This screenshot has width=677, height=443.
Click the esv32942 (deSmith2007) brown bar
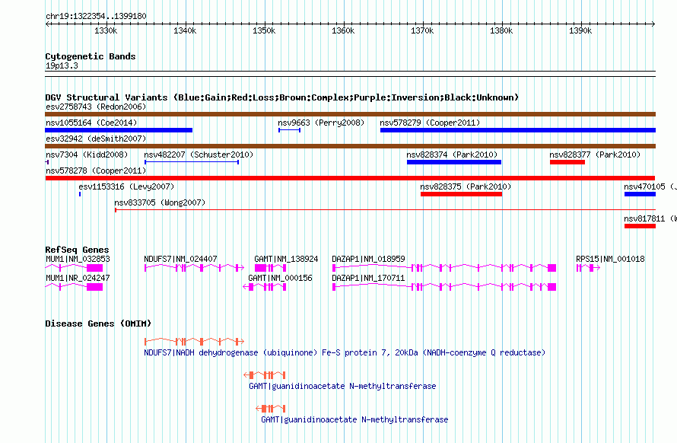click(x=350, y=146)
